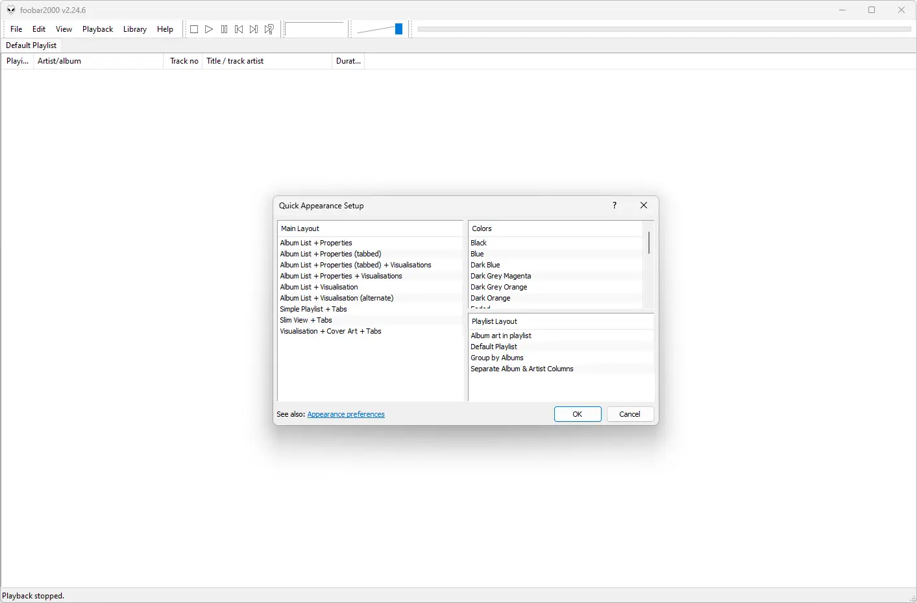The width and height of the screenshot is (917, 603).
Task: Select the "Blue" color scheme
Action: [x=556, y=254]
